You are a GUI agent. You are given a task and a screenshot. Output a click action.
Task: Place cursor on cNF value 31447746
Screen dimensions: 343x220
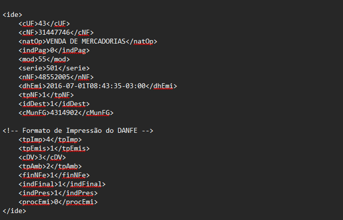coord(54,32)
